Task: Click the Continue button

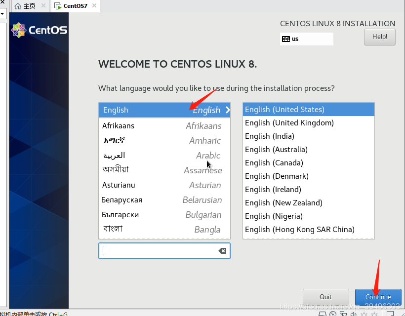Action: pyautogui.click(x=378, y=297)
